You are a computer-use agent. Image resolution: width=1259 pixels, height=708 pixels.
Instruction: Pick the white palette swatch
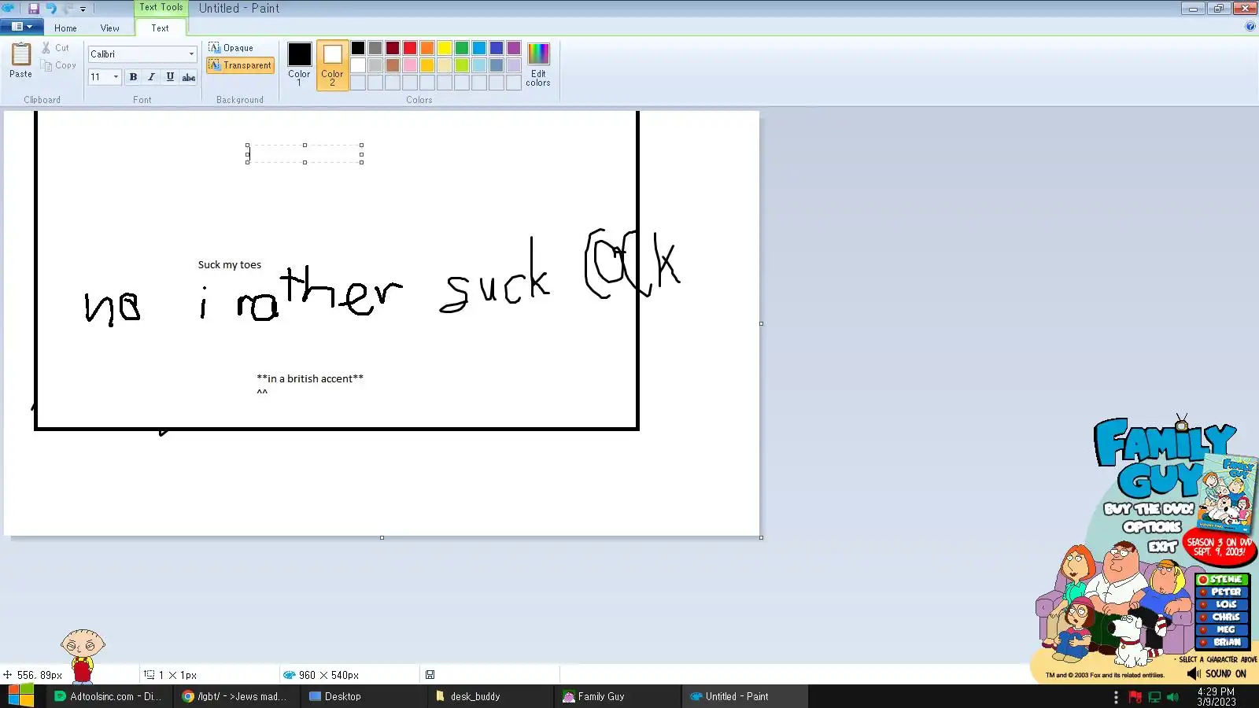tap(358, 65)
